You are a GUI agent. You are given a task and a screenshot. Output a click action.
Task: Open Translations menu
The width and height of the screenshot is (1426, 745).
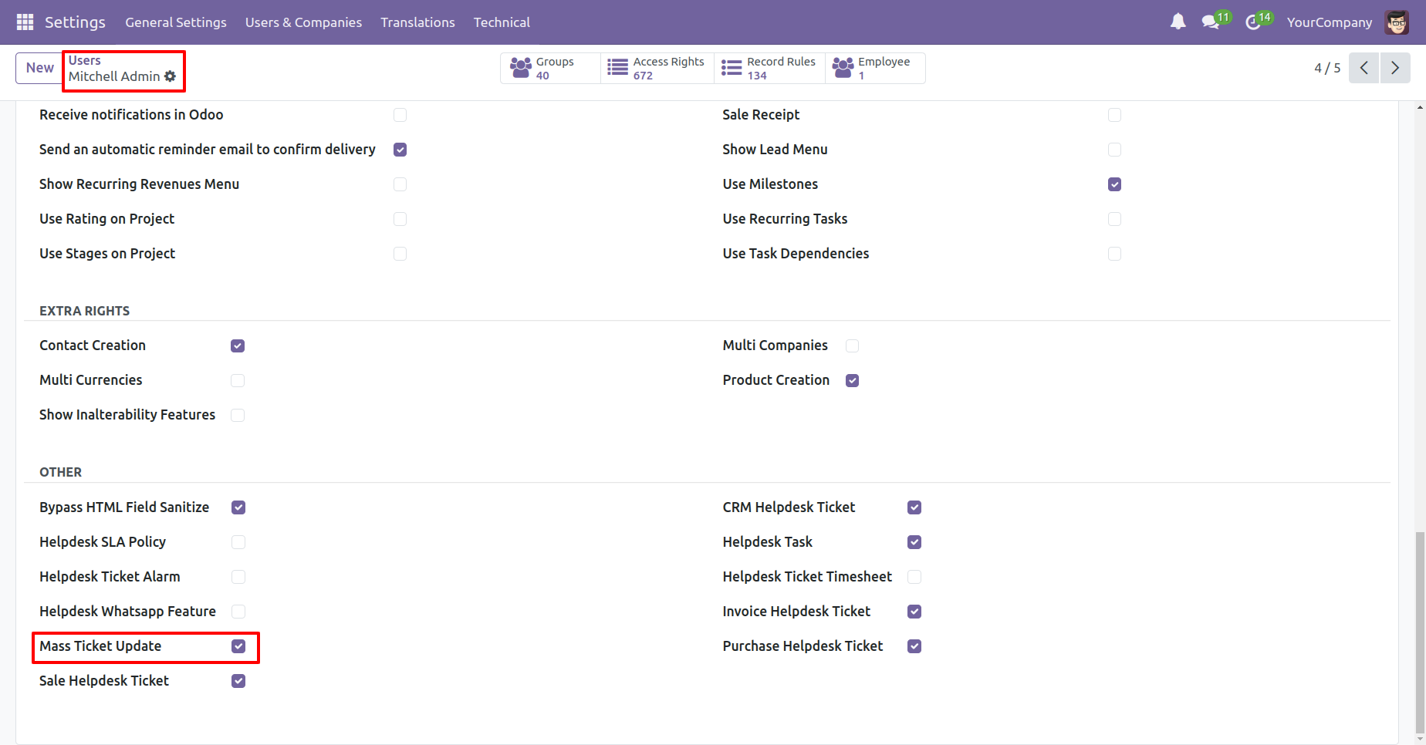tap(417, 22)
